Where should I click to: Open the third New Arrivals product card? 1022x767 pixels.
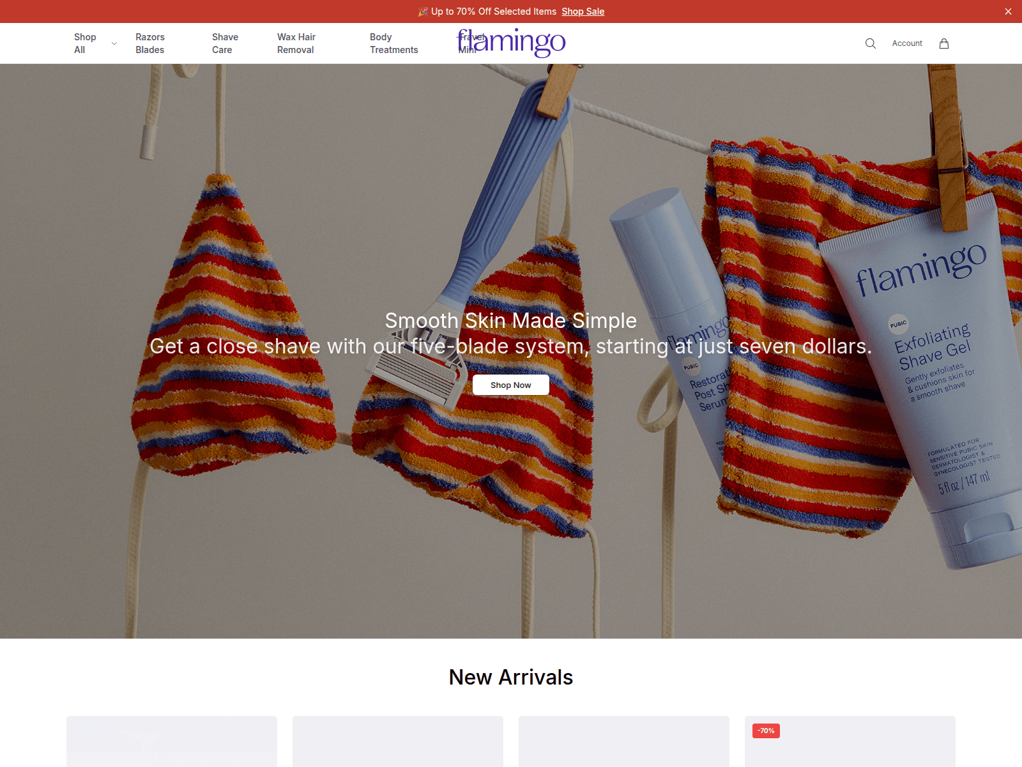(x=624, y=741)
